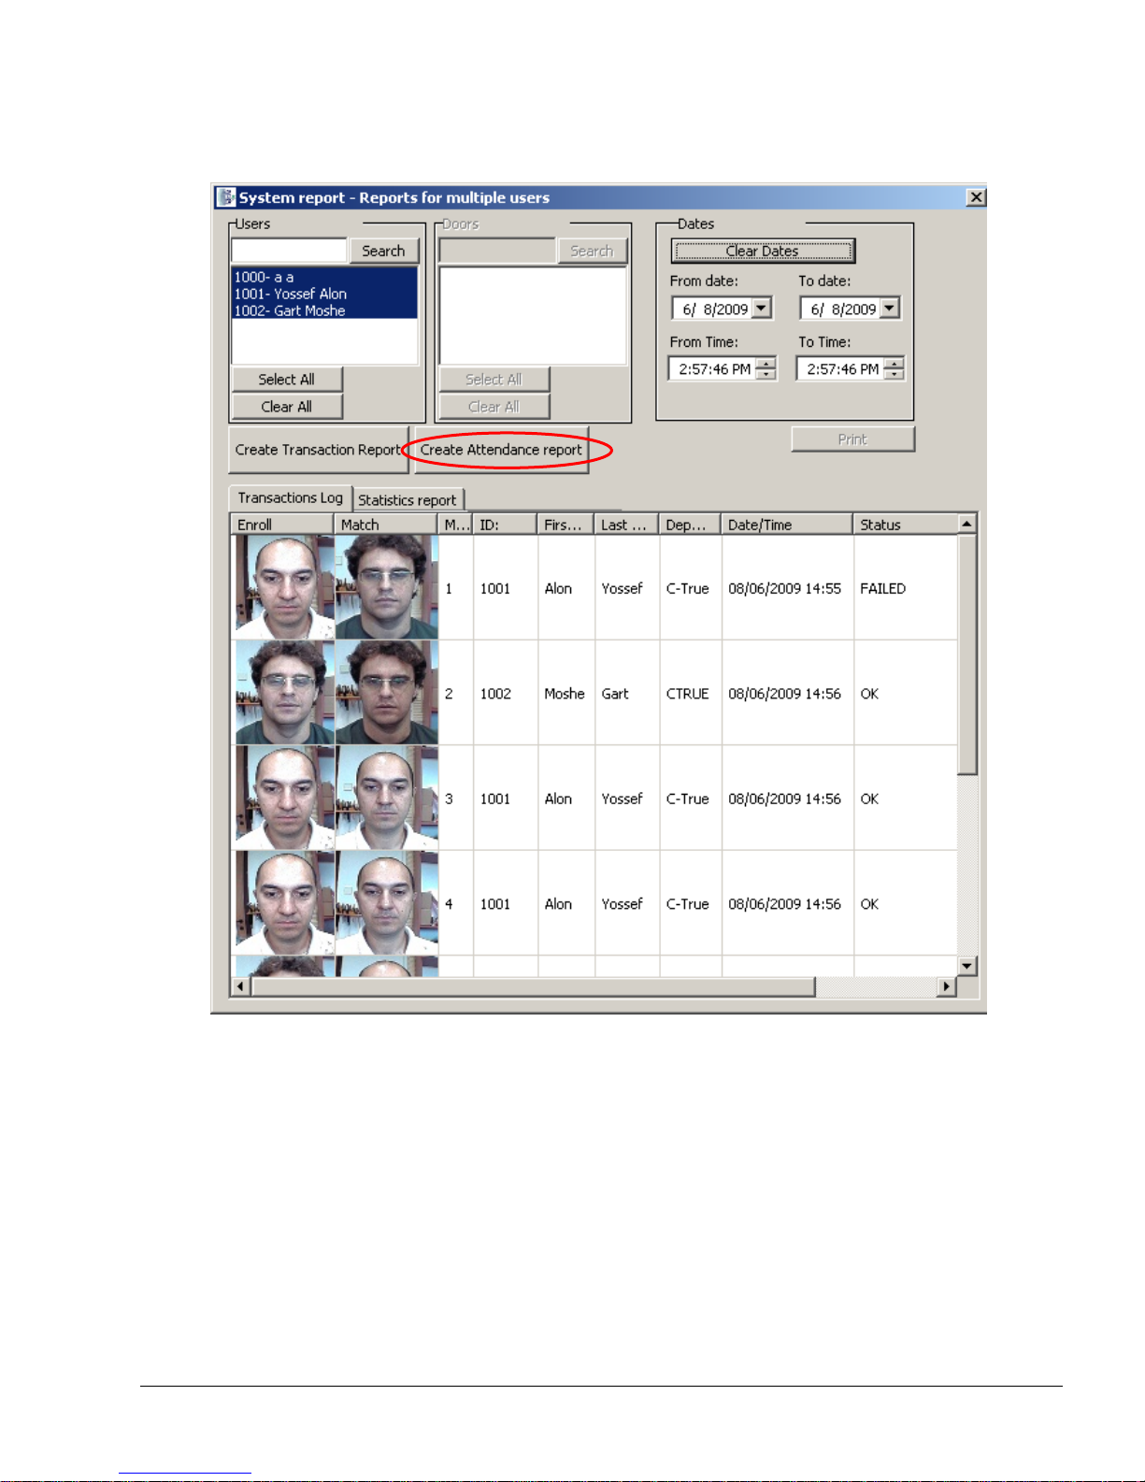Sort by the Date/Time column header
The image size is (1145, 1482).
pyautogui.click(x=787, y=525)
